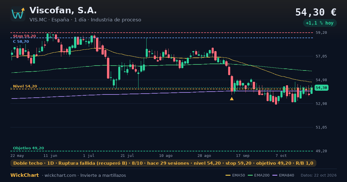
Task: Click the Objetivo 49,20 target label
Action: pyautogui.click(x=28, y=148)
